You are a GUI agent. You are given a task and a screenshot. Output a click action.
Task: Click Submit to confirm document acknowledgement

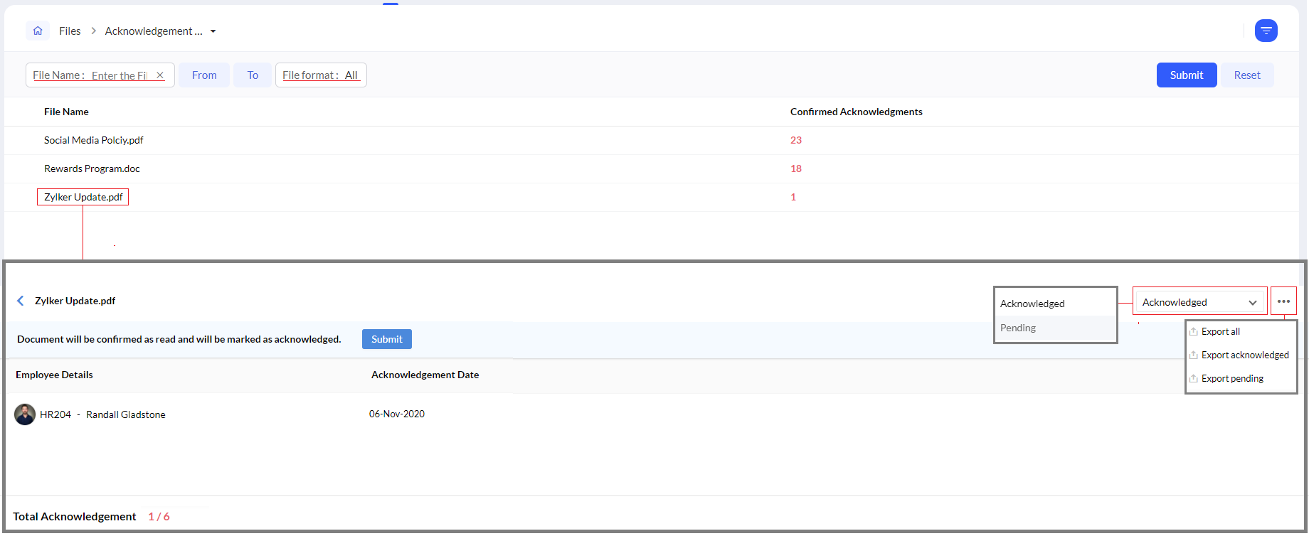click(x=387, y=339)
